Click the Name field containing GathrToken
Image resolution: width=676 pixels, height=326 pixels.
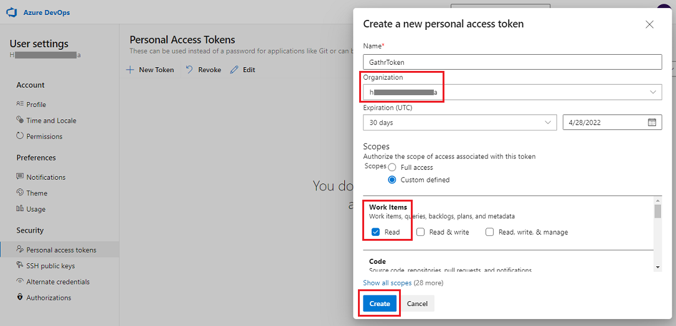pyautogui.click(x=513, y=62)
